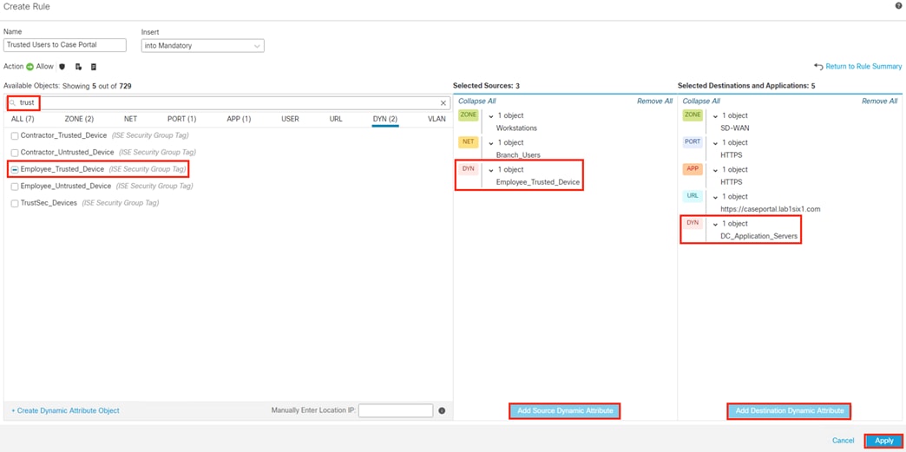Switch to the DYN (2) tab
Viewport: 906px width, 452px height.
coord(385,119)
